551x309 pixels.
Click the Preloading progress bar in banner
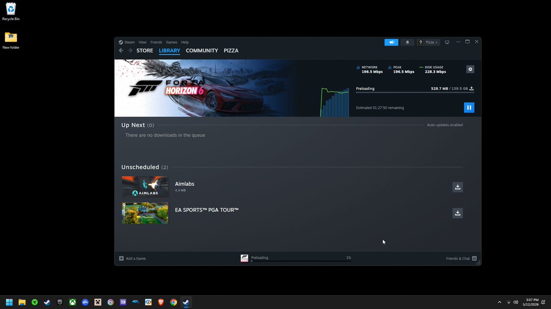pos(415,92)
